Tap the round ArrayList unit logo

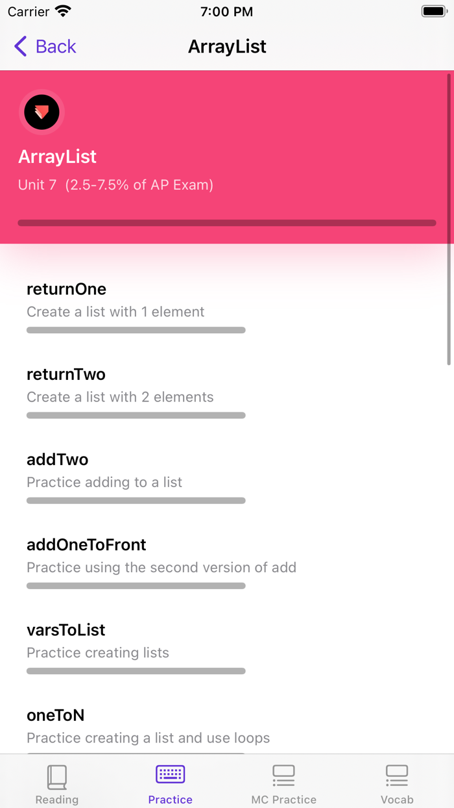pos(42,112)
